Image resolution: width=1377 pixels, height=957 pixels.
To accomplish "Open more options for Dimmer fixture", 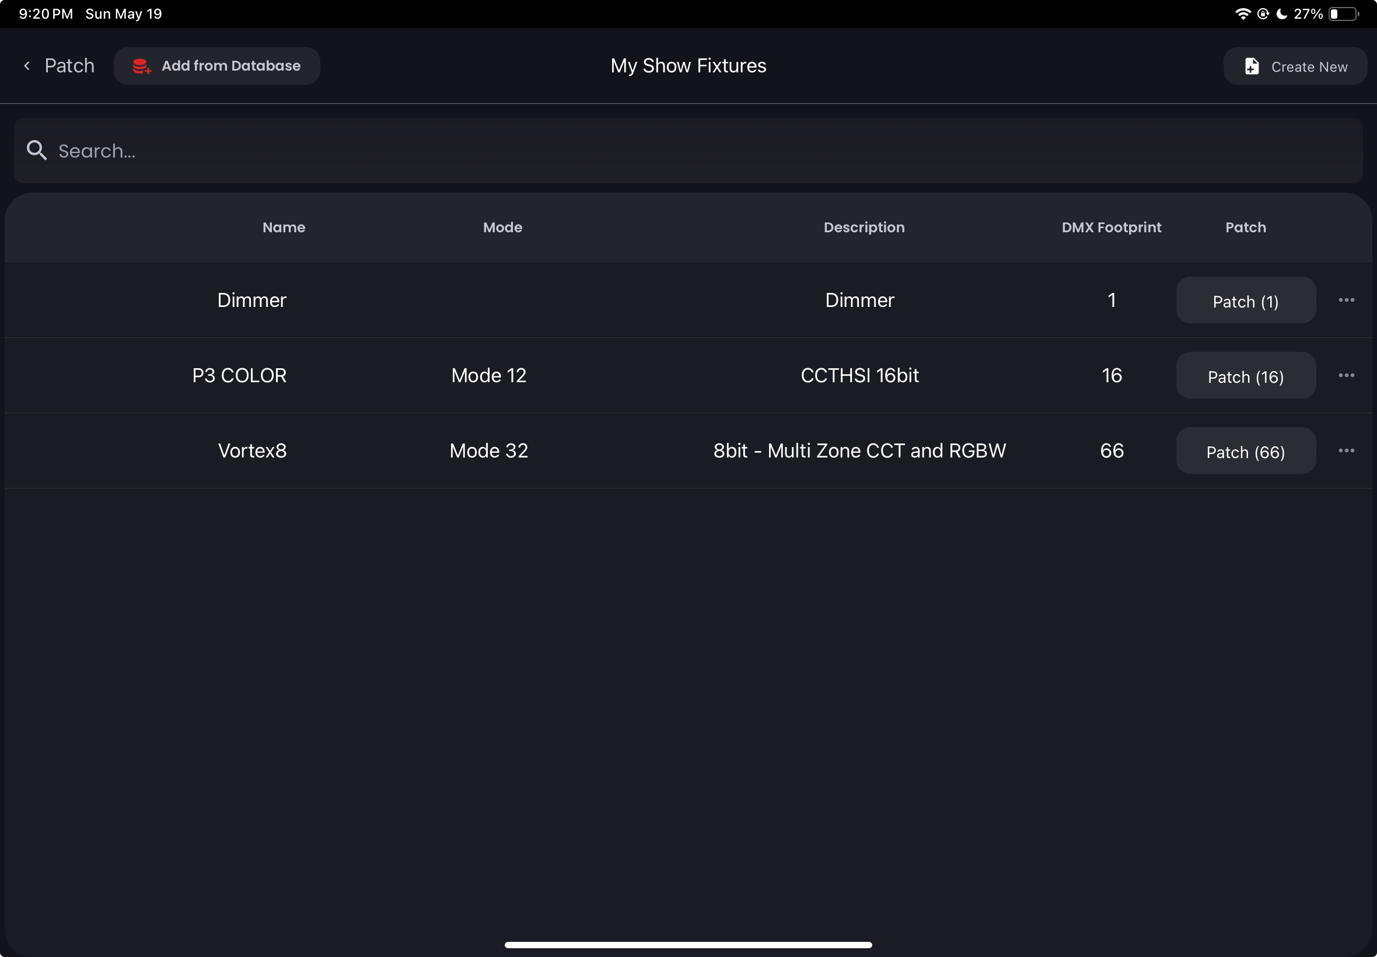I will [x=1347, y=300].
